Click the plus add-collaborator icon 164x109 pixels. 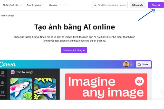point(131,64)
